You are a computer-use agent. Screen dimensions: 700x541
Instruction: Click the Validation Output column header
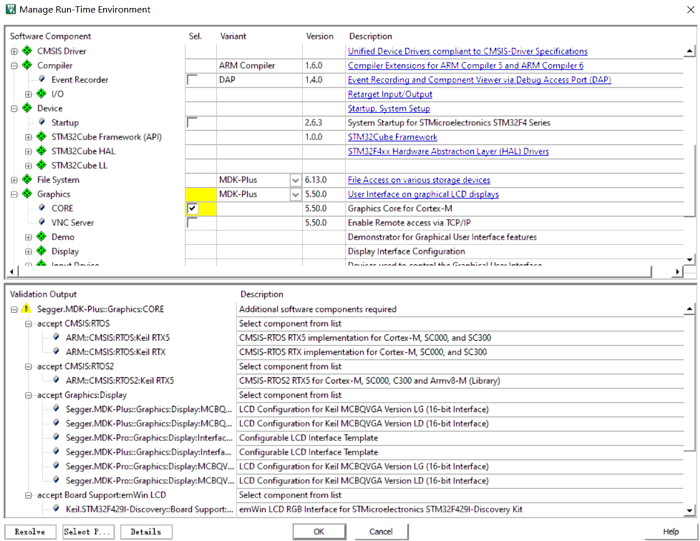click(x=43, y=295)
